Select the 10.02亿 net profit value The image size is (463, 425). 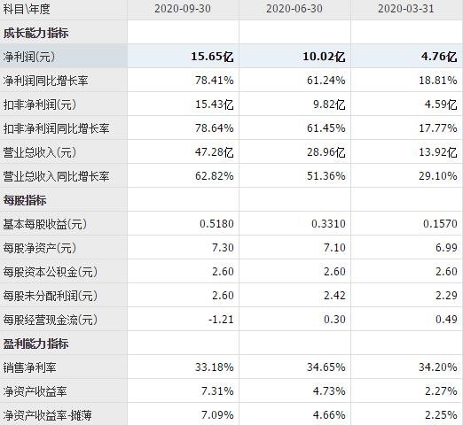[x=324, y=57]
